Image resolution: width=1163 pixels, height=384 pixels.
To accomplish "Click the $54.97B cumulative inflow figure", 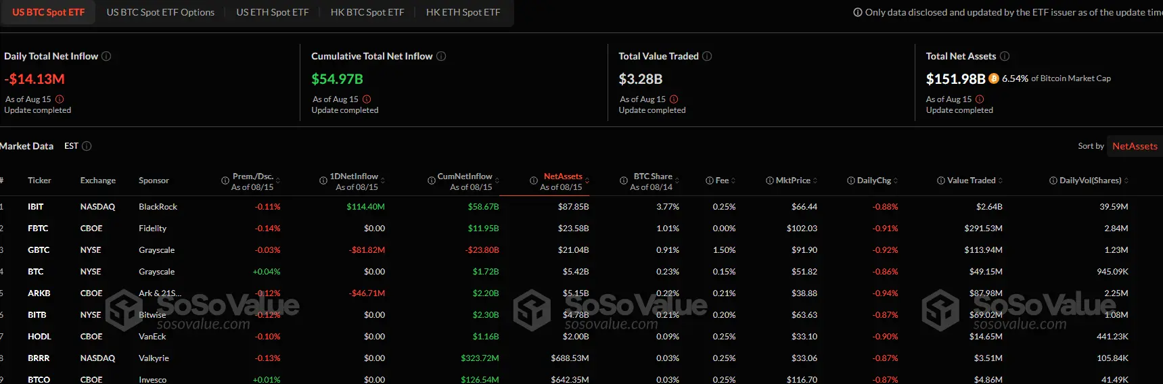I will 337,79.
